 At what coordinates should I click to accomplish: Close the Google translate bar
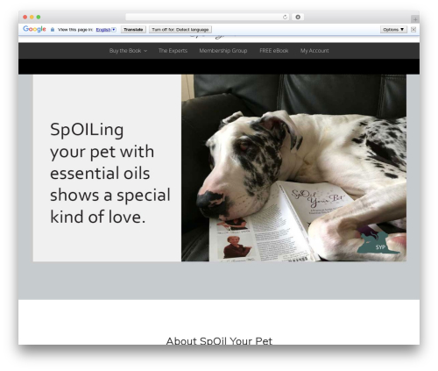[x=413, y=30]
